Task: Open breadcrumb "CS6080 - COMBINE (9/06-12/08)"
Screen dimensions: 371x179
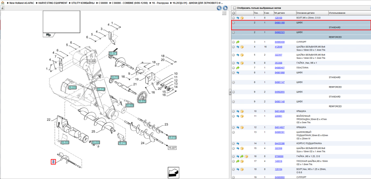Action: point(130,3)
